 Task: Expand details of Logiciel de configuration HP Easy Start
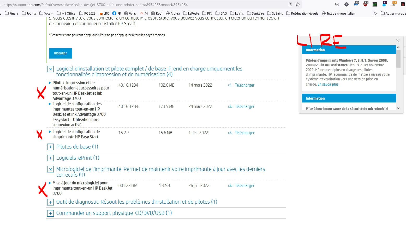[50, 132]
